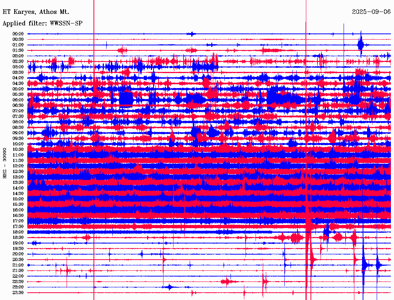Click the blue event on 23:00 trace
The height and width of the screenshot is (300, 394).
[169, 287]
